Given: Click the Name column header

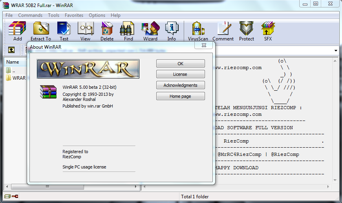Looking at the screenshot, I should pyautogui.click(x=15, y=62).
